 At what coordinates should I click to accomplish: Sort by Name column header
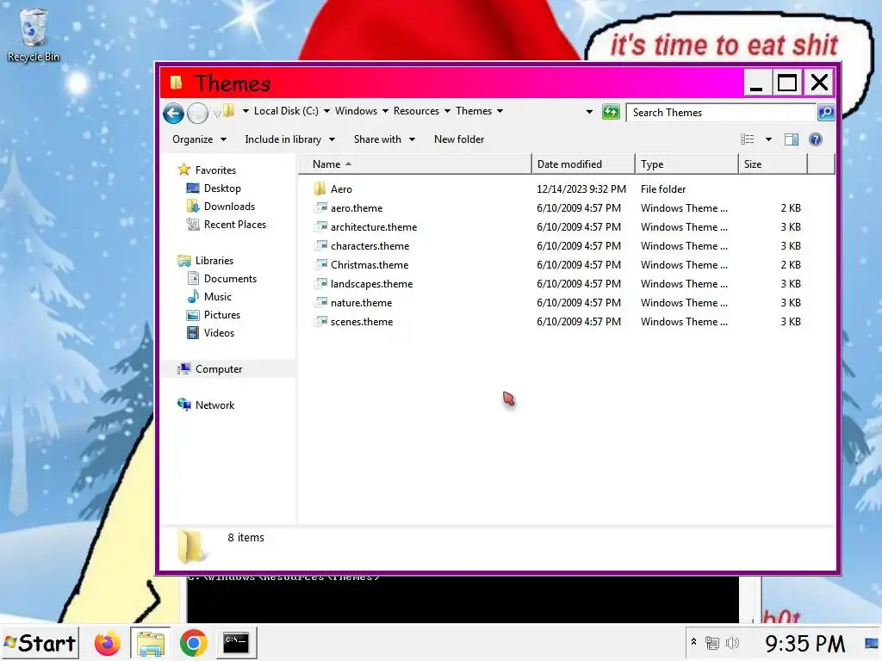[415, 164]
